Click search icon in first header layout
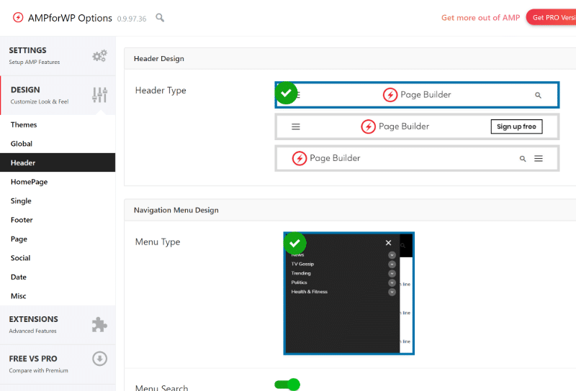 tap(538, 96)
